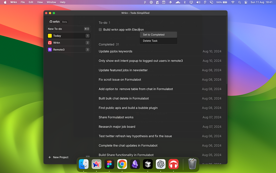Open the battery status menu

tap(225, 2)
